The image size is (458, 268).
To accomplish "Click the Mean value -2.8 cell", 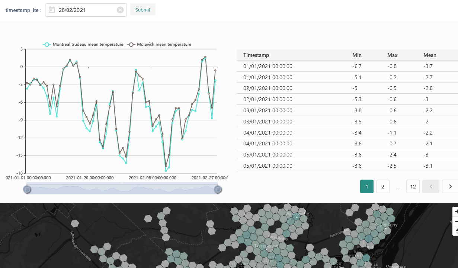I will [x=428, y=88].
